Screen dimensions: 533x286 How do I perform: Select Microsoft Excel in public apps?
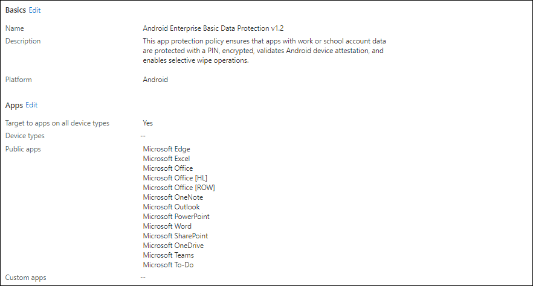click(x=166, y=159)
